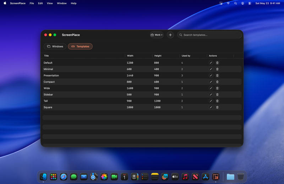
Task: Edit the Minimal template
Action: click(x=211, y=69)
